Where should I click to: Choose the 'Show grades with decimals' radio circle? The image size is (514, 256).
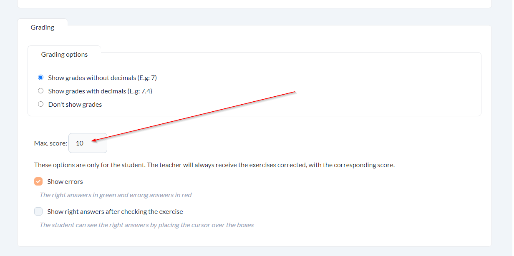40,91
